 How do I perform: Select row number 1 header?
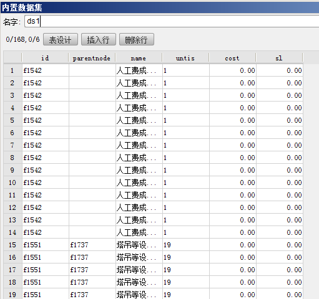coord(12,70)
